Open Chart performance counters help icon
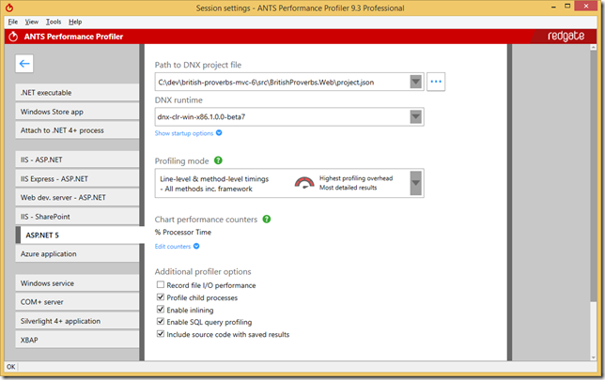605x380 pixels. (x=267, y=219)
